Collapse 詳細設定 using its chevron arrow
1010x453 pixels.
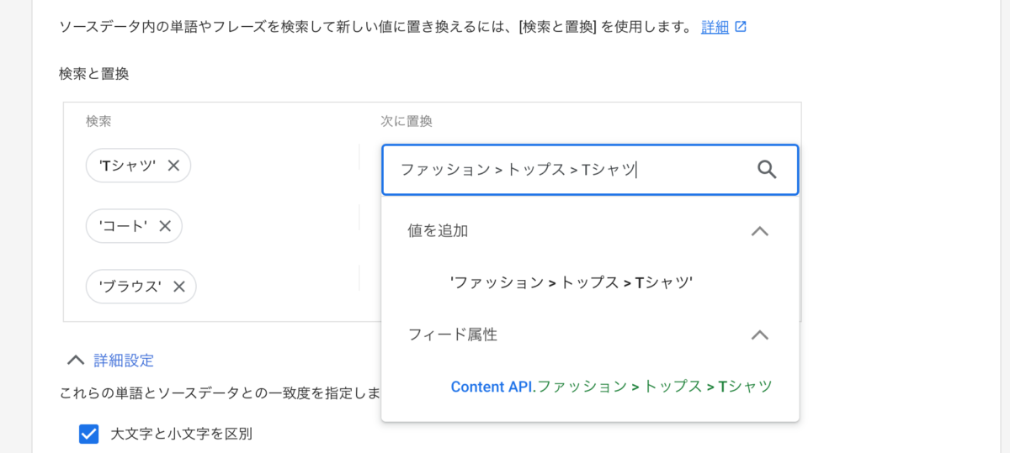76,361
